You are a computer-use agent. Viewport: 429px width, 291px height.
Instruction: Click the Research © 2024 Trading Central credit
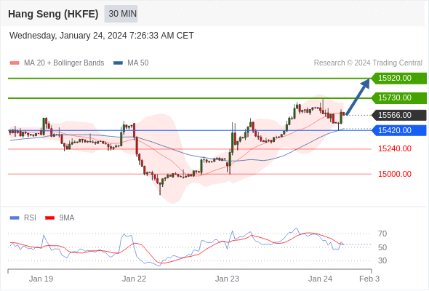pyautogui.click(x=368, y=63)
